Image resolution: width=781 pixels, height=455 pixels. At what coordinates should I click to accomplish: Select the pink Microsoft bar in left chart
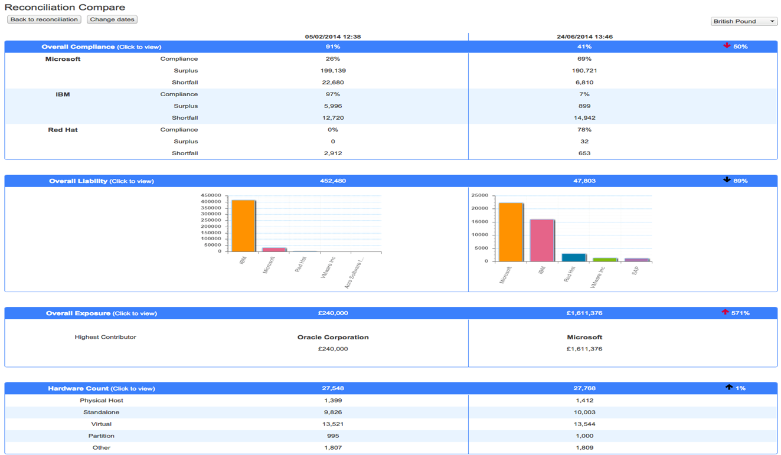tap(274, 250)
